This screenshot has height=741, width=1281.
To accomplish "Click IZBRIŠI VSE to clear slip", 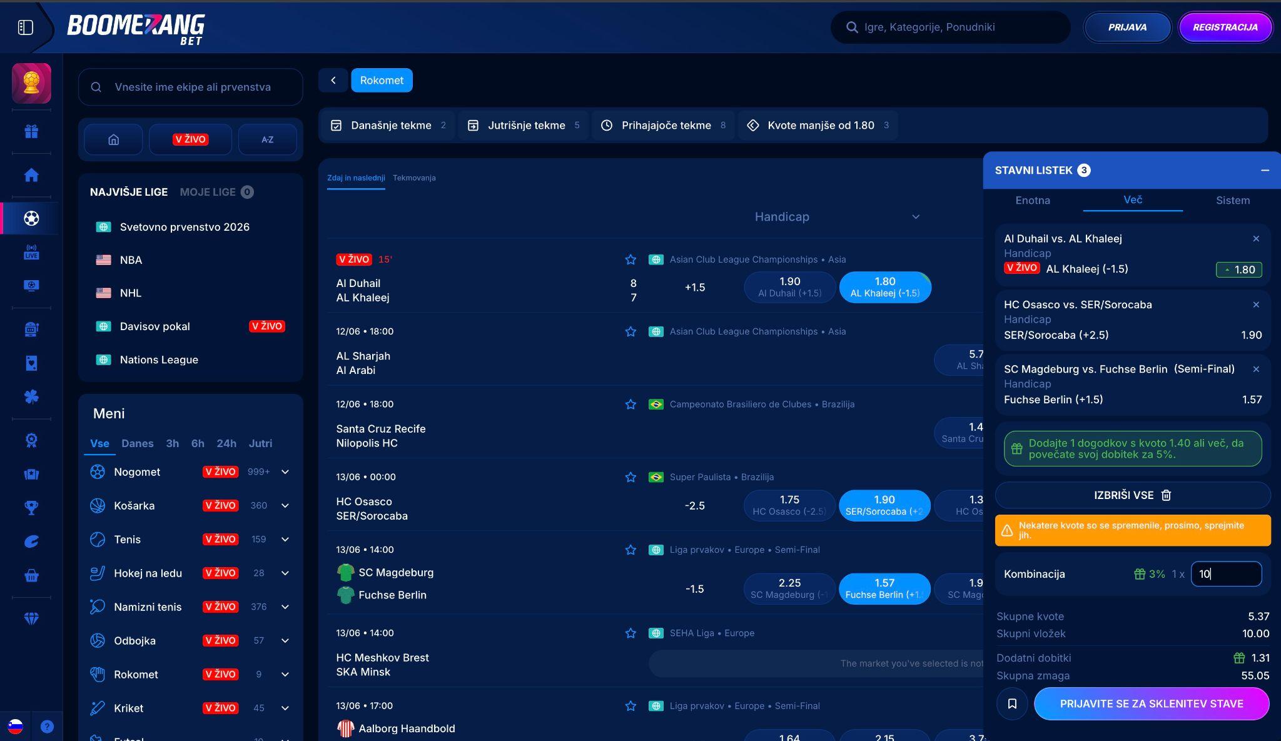I will (1133, 495).
